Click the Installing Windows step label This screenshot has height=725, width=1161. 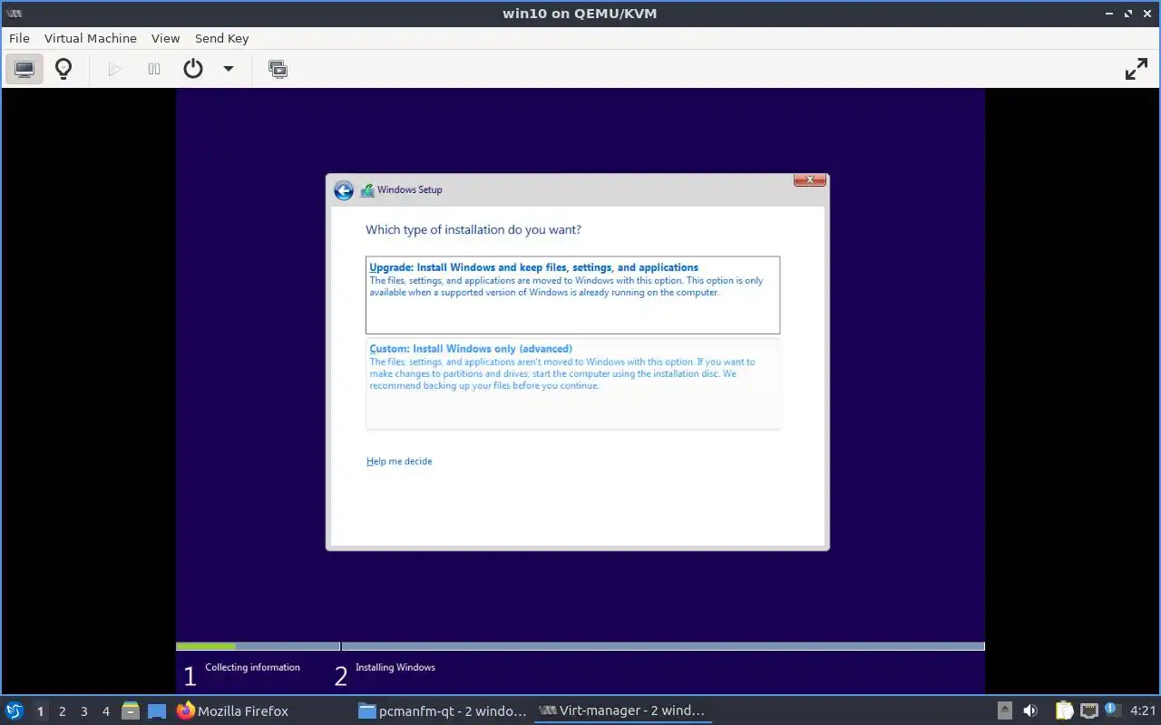(395, 668)
